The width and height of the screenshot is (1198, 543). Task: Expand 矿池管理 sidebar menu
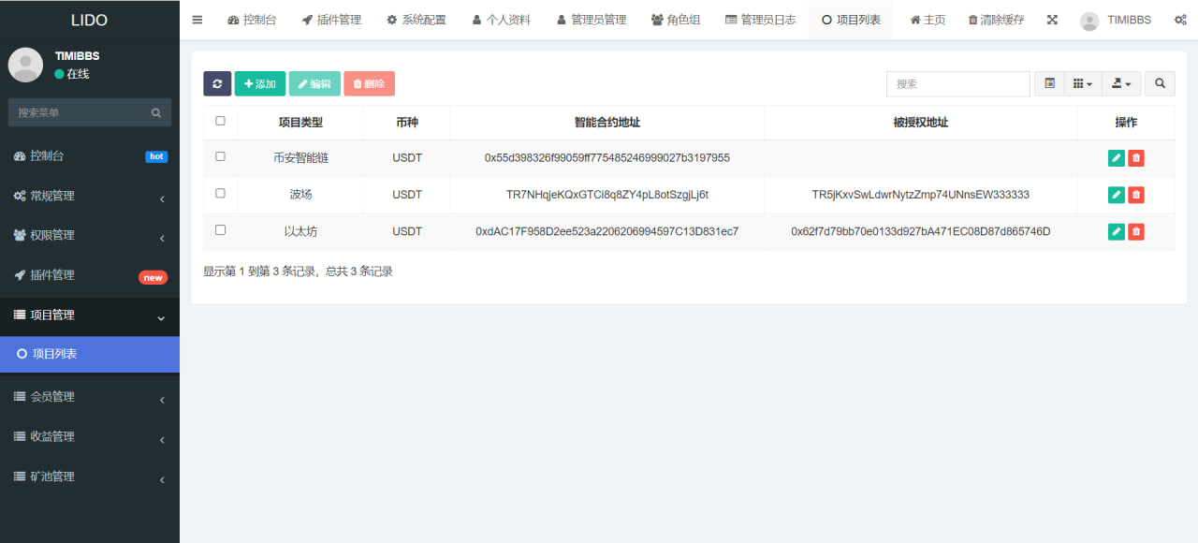(90, 477)
